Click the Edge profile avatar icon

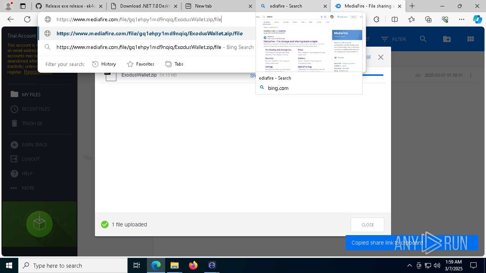pyautogui.click(x=8, y=6)
